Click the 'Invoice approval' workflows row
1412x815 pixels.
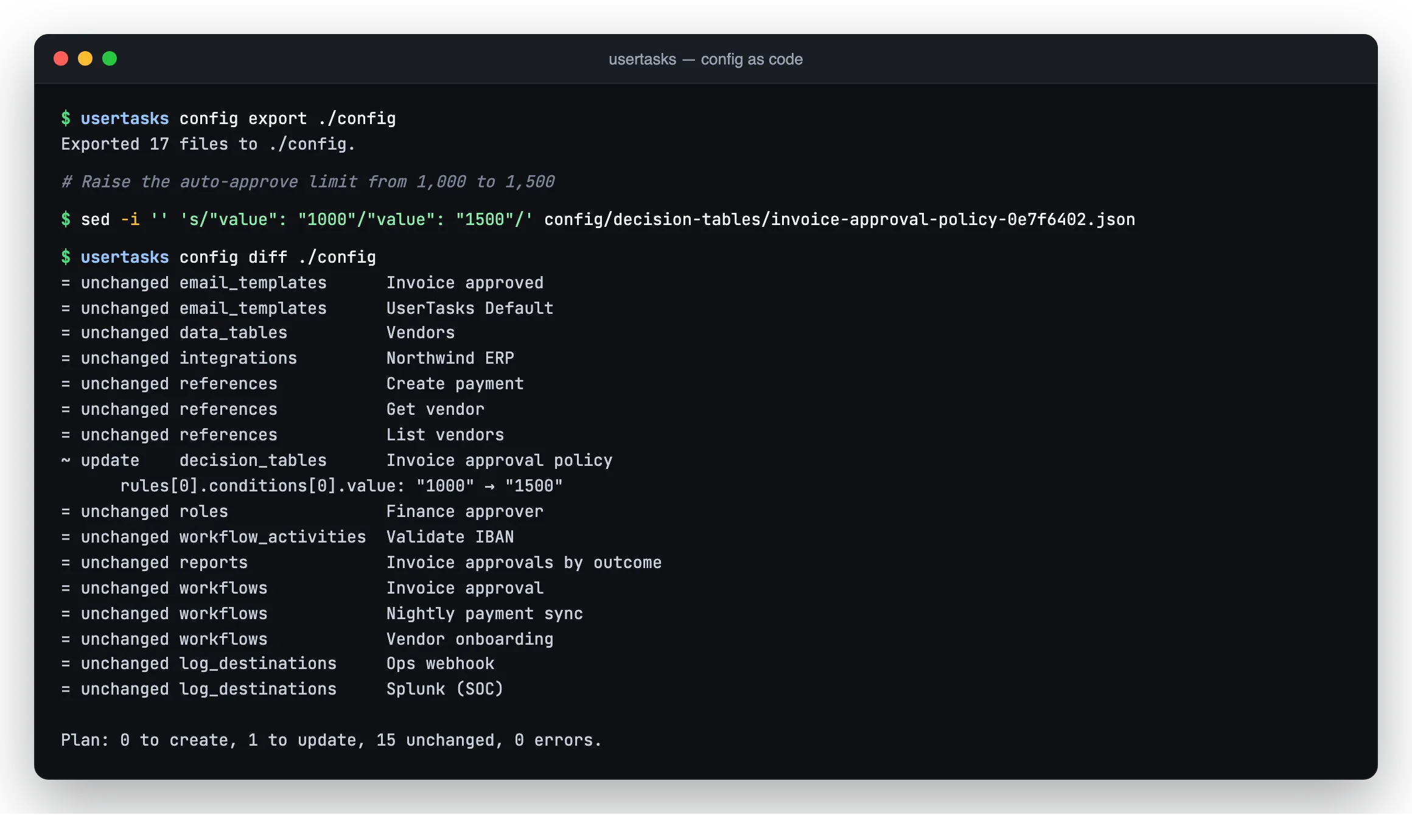coord(302,588)
